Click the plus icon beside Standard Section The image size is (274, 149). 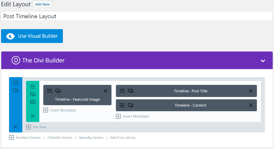click(11, 138)
